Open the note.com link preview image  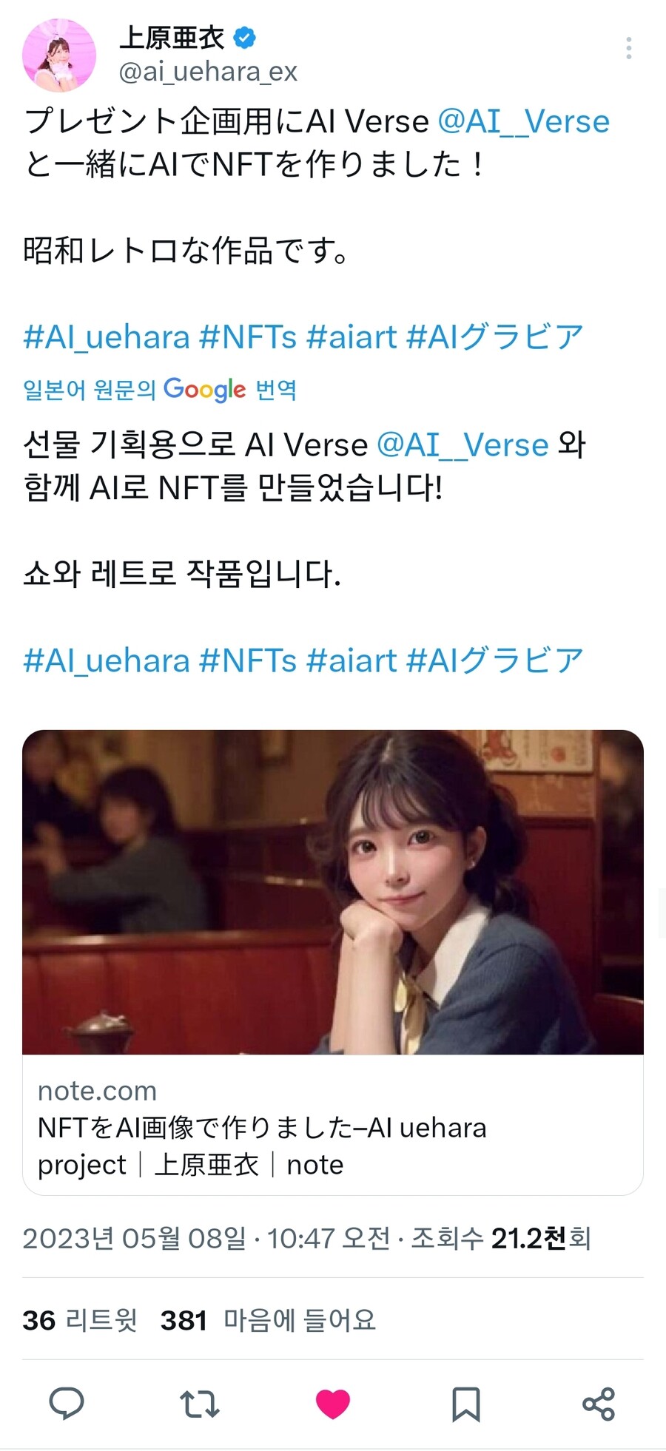pyautogui.click(x=333, y=892)
